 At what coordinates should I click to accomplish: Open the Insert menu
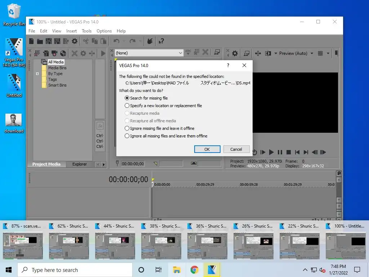[71, 31]
